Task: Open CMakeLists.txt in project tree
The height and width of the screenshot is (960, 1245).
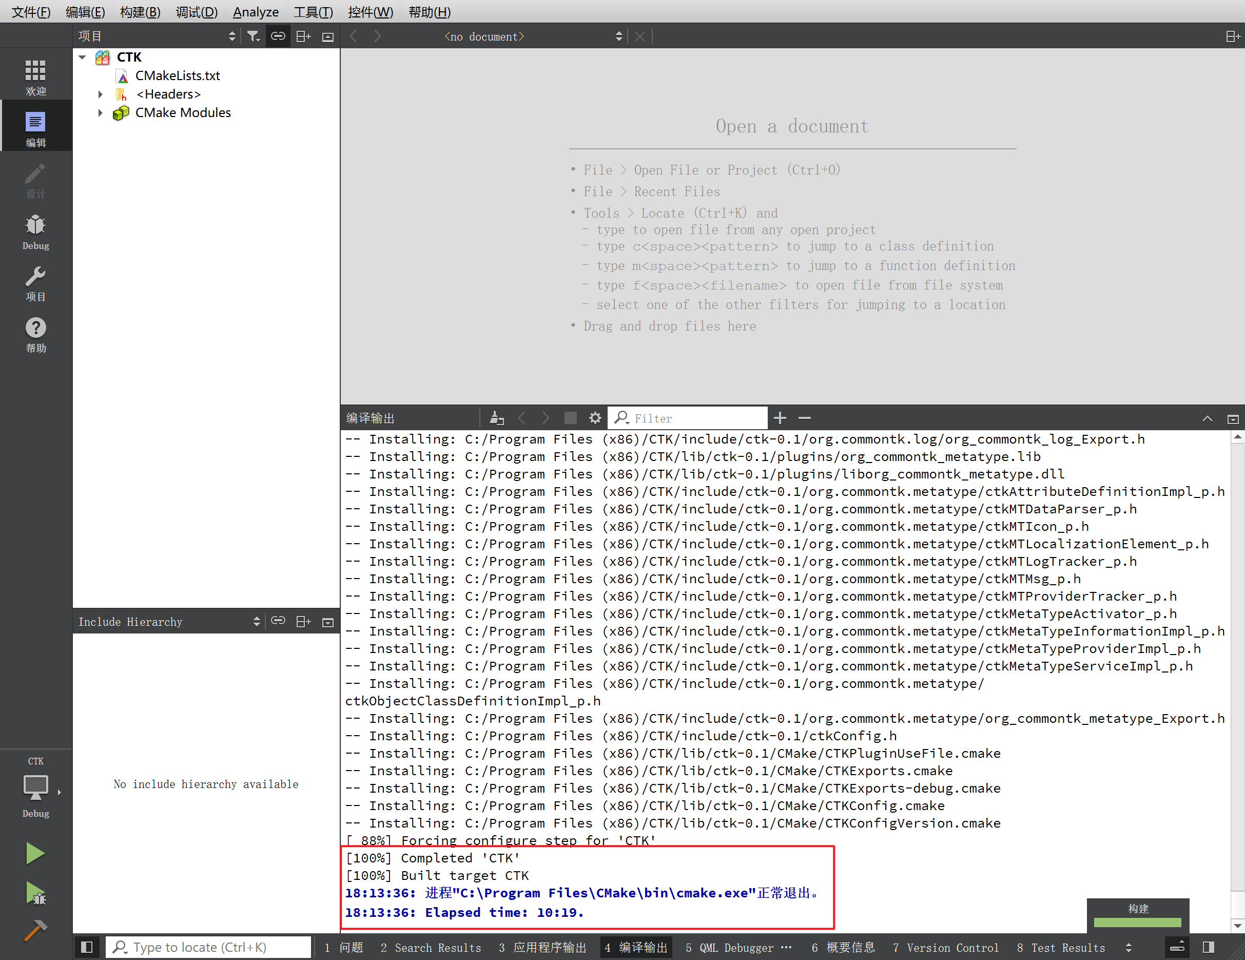Action: [x=177, y=76]
